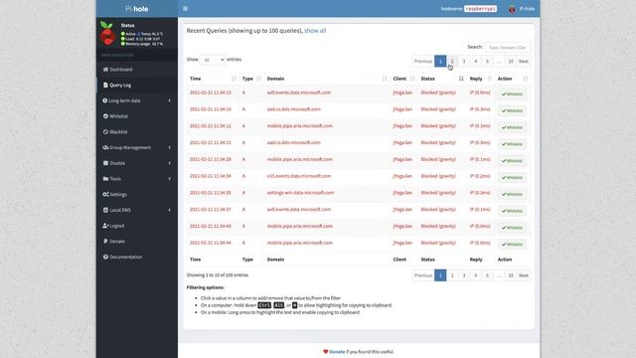Whitelist the 11:34:44 mobile.pipe.aria query
Viewport: 636px width, 358px height.
pos(512,244)
